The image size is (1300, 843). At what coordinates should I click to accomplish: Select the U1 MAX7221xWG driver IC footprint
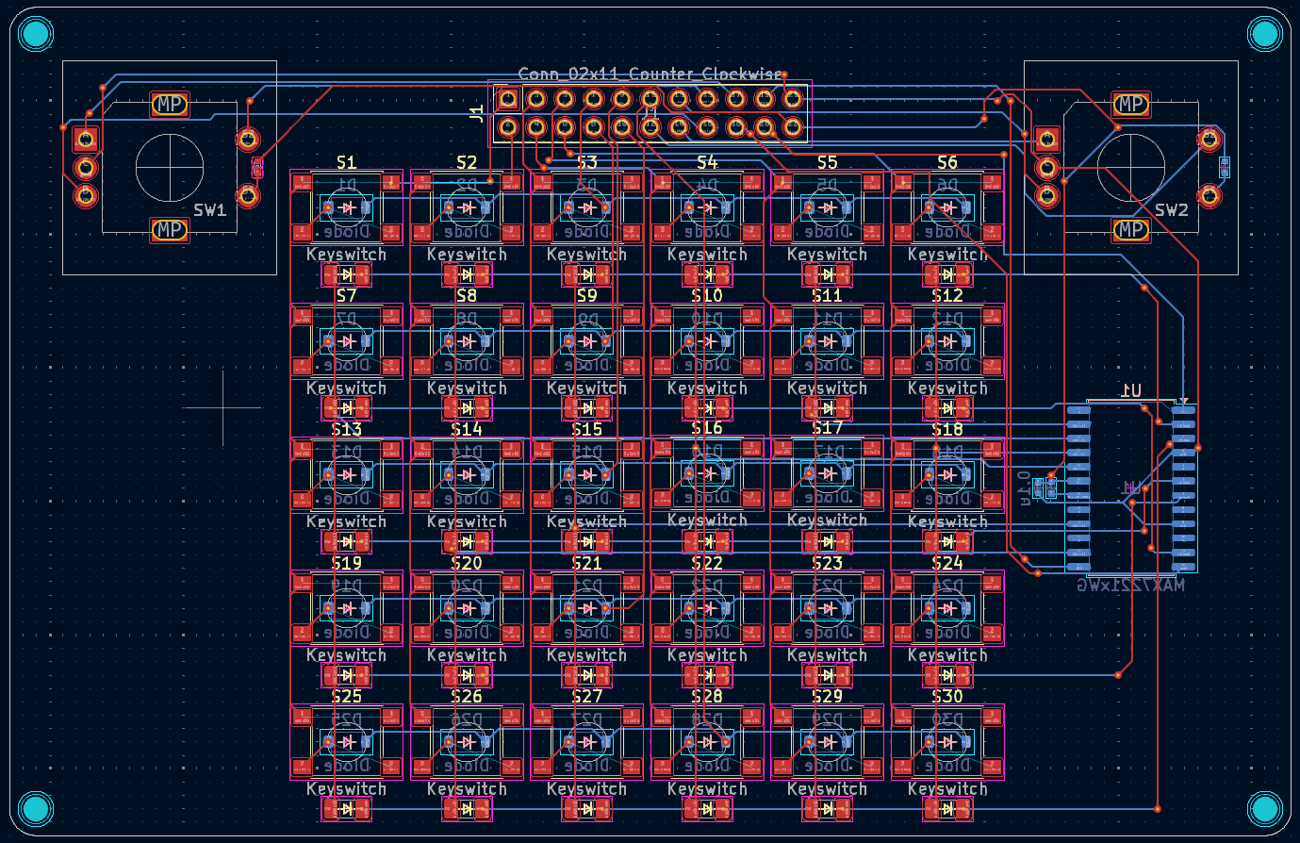(1131, 486)
